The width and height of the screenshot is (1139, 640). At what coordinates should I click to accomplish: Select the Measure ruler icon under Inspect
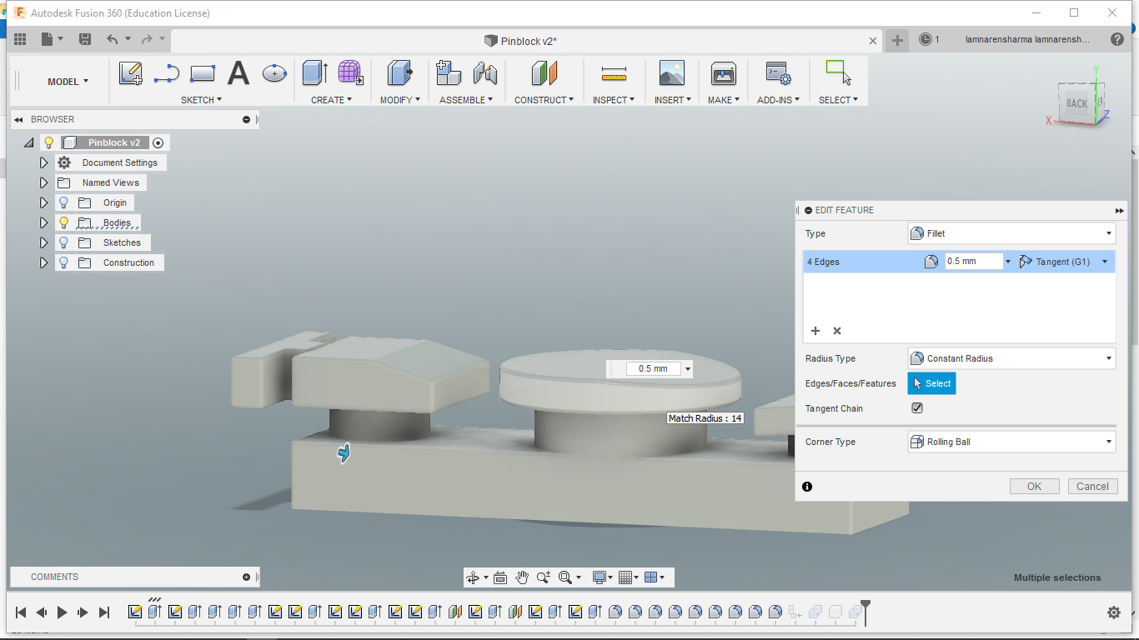click(614, 74)
